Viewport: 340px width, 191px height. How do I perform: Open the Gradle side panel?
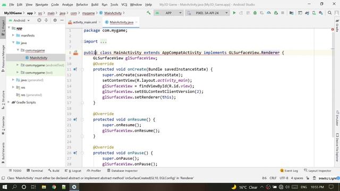[x=337, y=25]
